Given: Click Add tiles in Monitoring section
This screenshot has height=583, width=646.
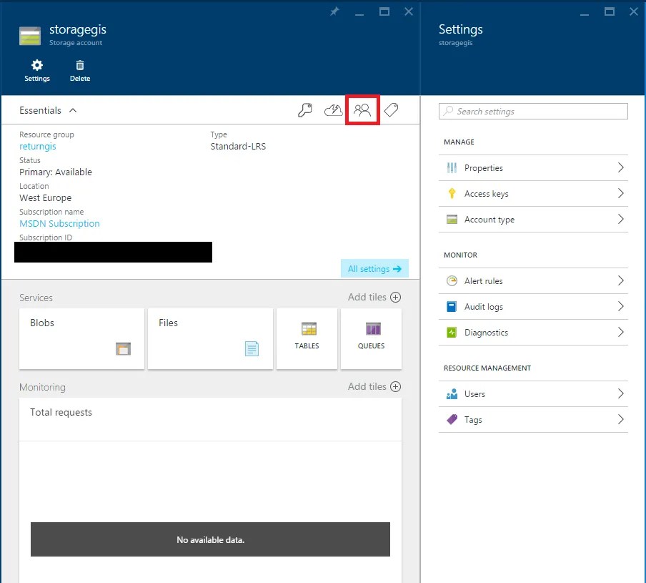Looking at the screenshot, I should click(374, 386).
